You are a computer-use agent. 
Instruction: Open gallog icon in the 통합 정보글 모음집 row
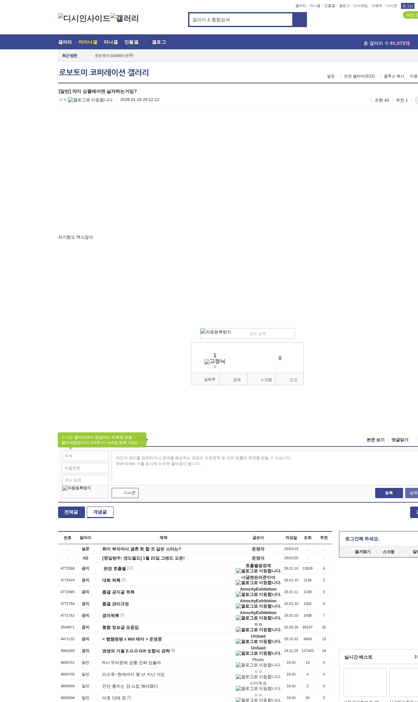[259, 630]
